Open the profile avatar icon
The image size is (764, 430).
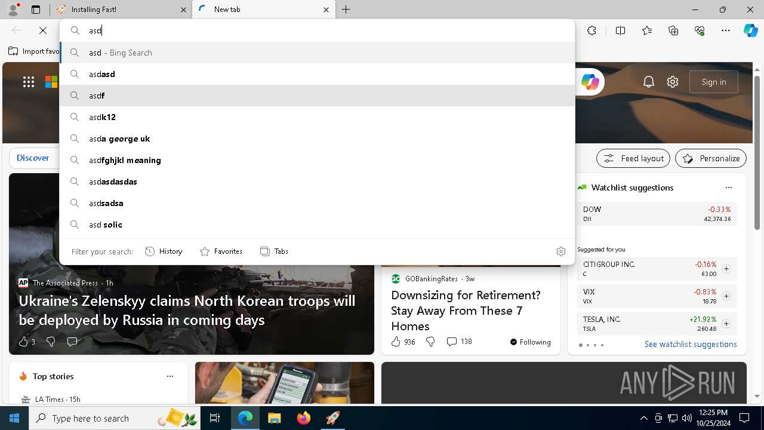click(x=13, y=10)
